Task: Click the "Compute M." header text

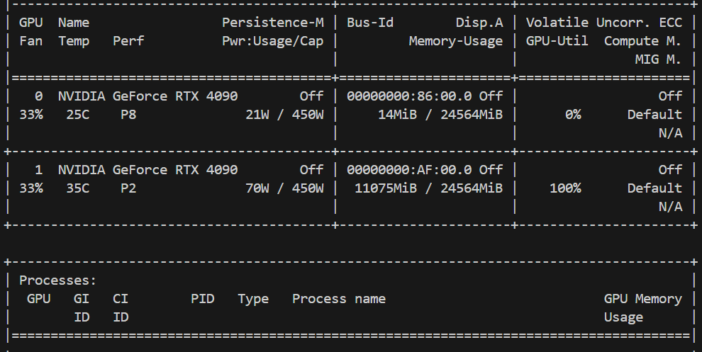Action: pyautogui.click(x=643, y=41)
